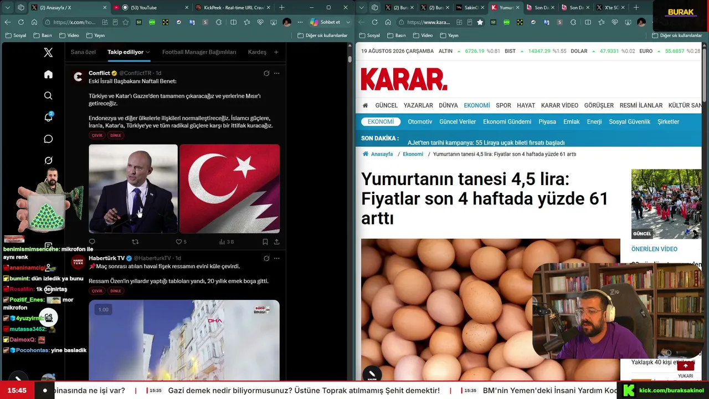
Task: Open the Turkey and Qatar flag image
Action: (x=229, y=188)
